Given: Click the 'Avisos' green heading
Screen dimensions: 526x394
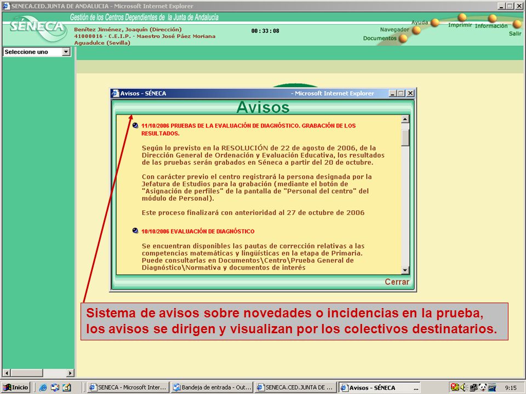Looking at the screenshot, I should coord(263,107).
